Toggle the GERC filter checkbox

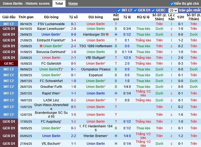[153, 10]
